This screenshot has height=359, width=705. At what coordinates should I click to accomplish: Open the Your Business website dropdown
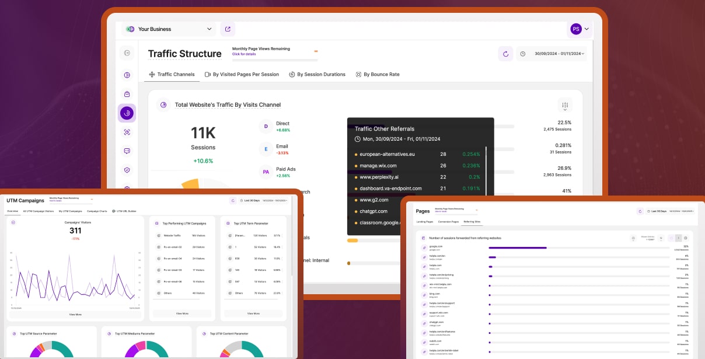[x=169, y=29]
